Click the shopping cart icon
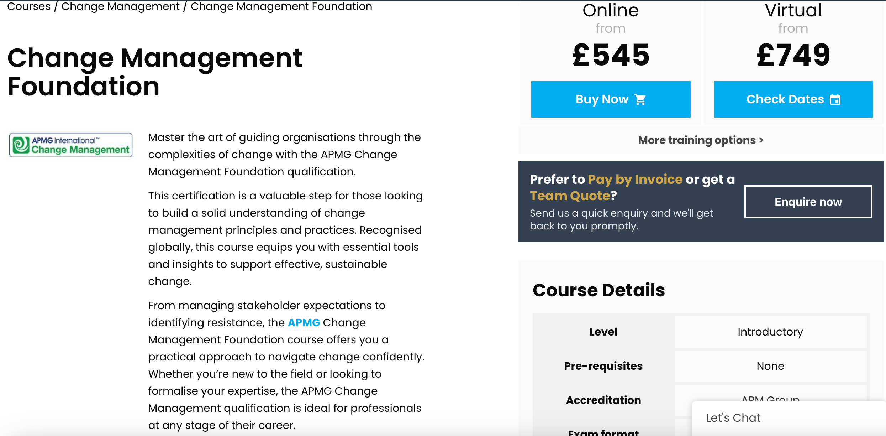Screen dimensions: 886x436 [x=640, y=100]
